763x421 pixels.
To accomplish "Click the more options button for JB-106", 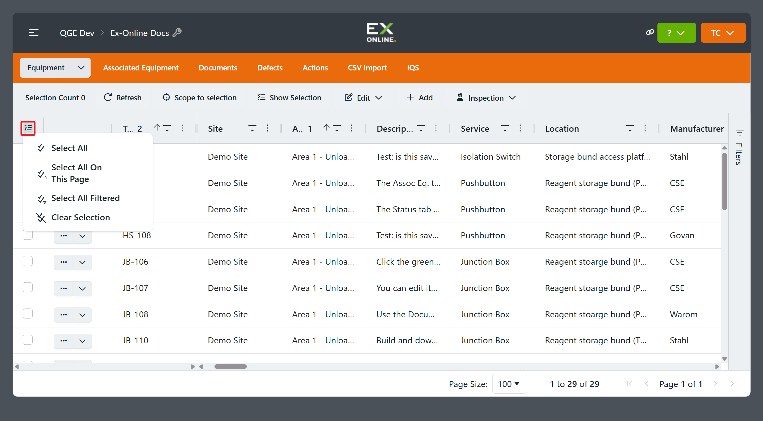I will (x=64, y=262).
